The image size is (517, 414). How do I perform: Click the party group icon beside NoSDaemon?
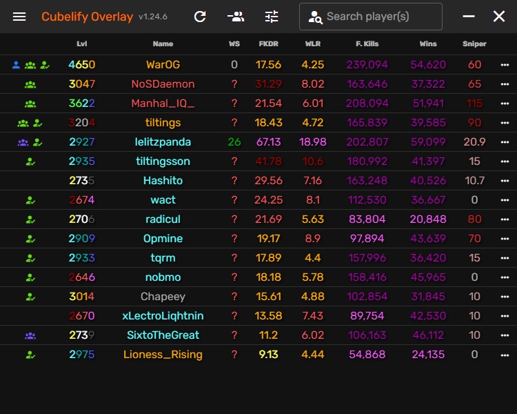point(30,84)
